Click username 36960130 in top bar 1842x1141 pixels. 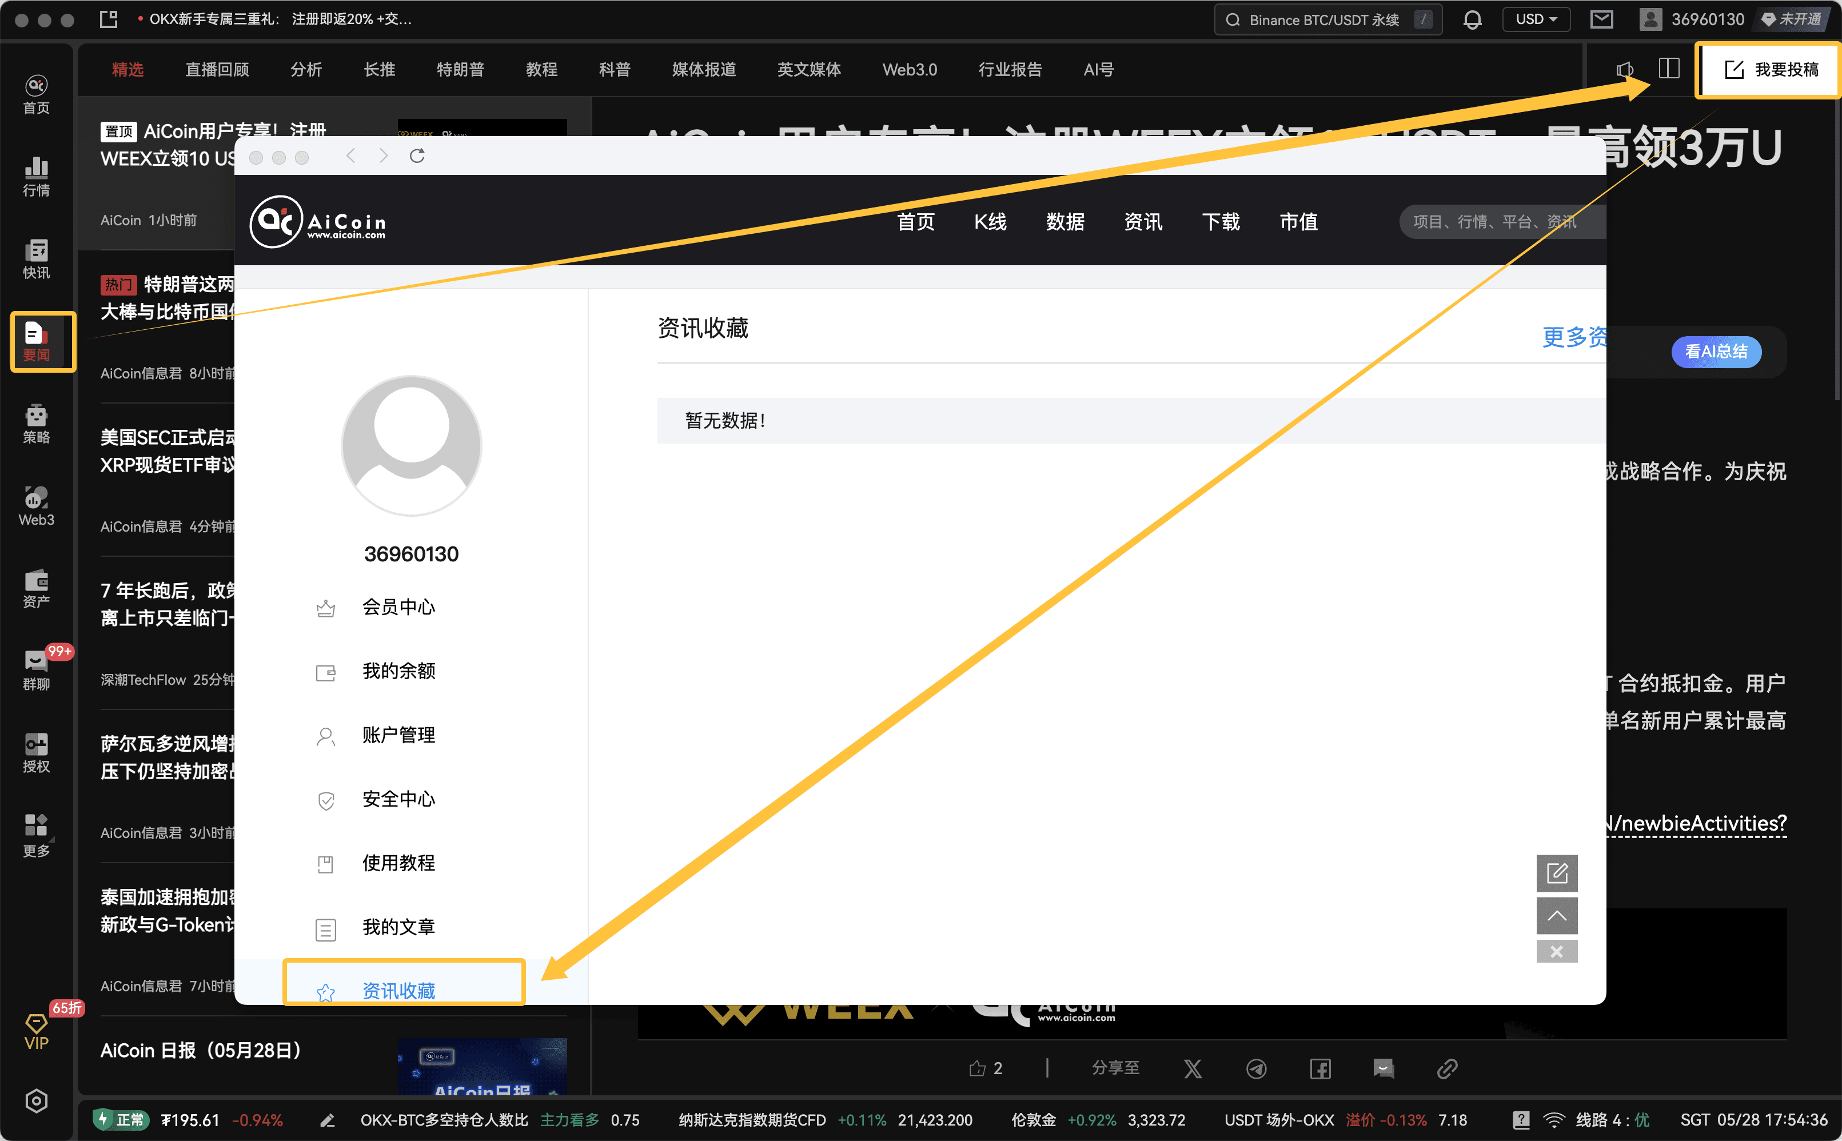(1707, 19)
